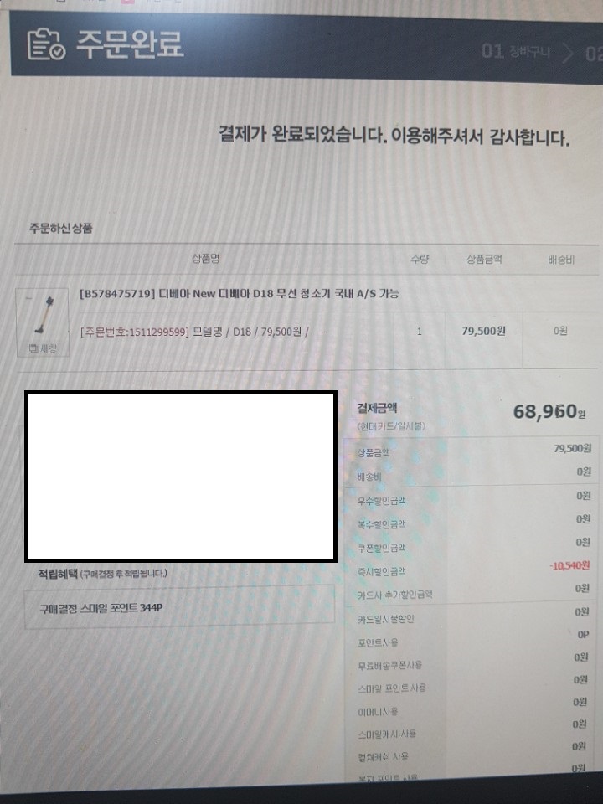
Task: Select the 01 장바구니 step
Action: pyautogui.click(x=516, y=51)
